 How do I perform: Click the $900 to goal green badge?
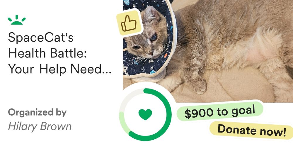[x=220, y=111]
